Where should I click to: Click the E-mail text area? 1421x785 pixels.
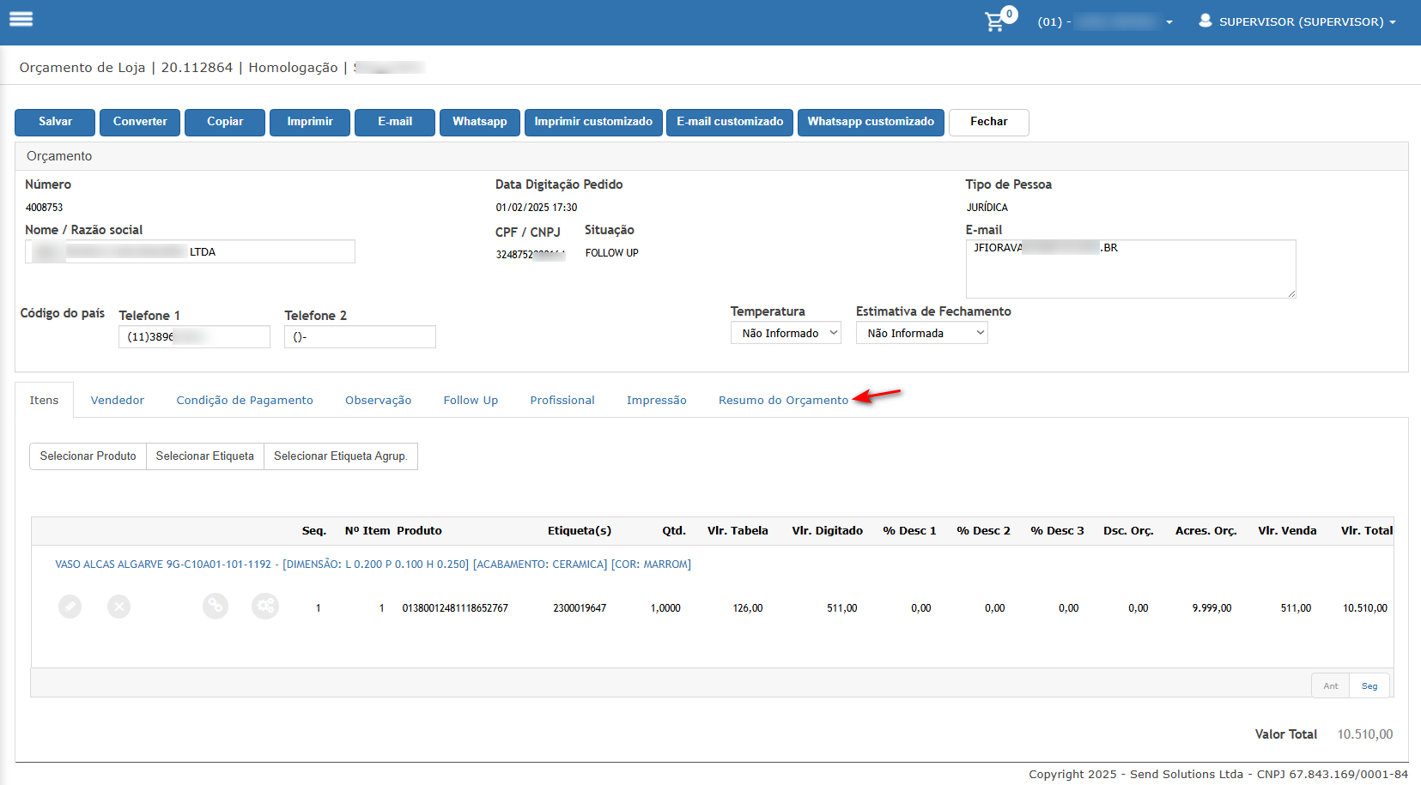tap(1131, 269)
